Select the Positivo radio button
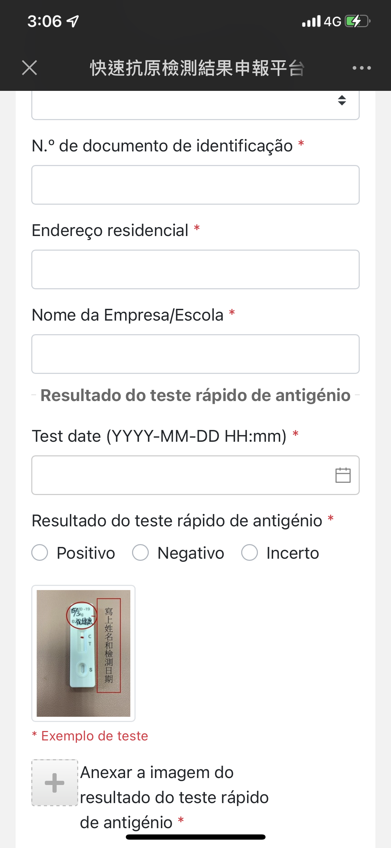The height and width of the screenshot is (848, 391). 40,552
